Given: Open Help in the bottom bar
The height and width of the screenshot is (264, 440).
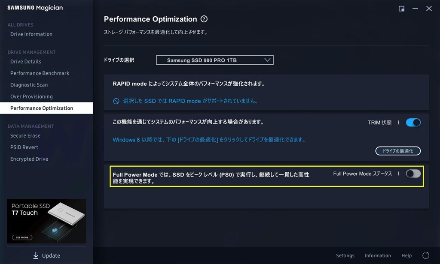Looking at the screenshot, I should [406, 255].
